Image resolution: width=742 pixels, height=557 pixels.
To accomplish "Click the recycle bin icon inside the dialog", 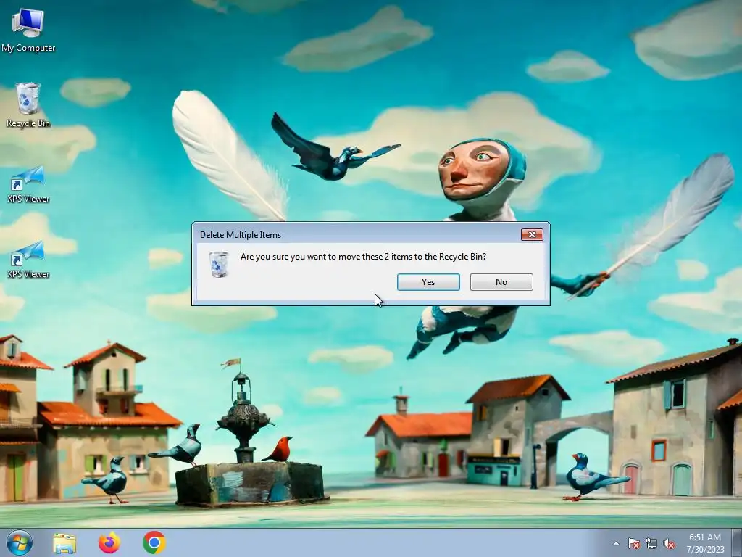I will click(x=219, y=264).
